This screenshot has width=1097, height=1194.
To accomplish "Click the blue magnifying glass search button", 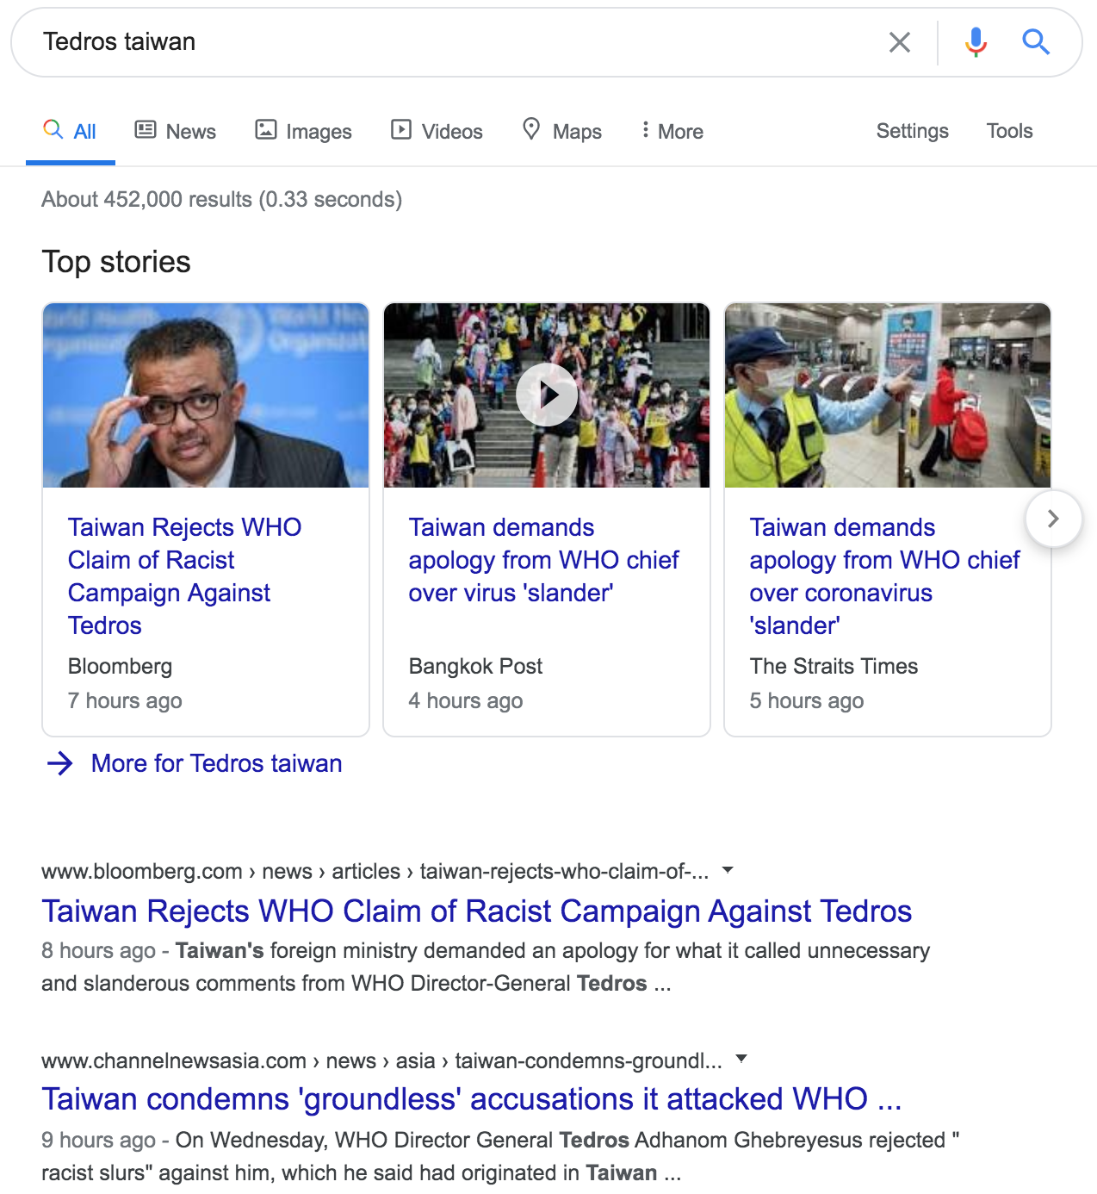I will [x=1035, y=41].
